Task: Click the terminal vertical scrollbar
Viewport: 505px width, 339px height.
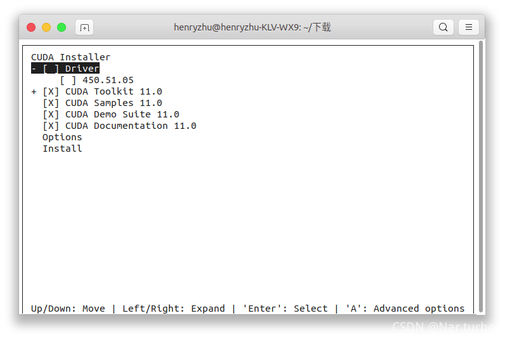Action: click(x=481, y=176)
